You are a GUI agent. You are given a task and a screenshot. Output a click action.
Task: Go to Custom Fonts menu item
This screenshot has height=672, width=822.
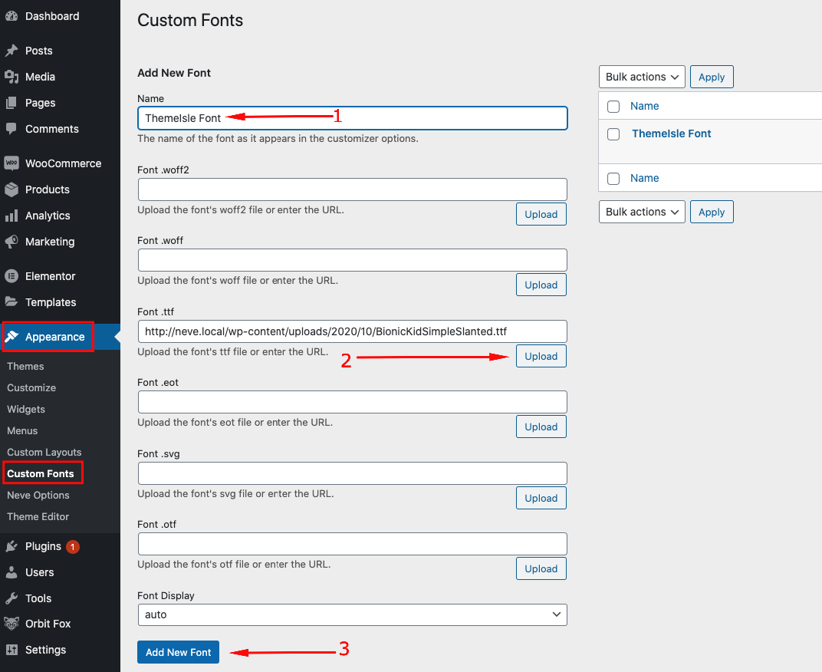(x=41, y=473)
